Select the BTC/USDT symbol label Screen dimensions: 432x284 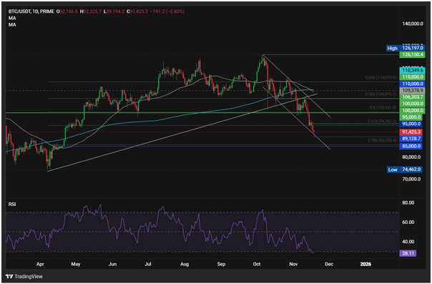tap(19, 11)
